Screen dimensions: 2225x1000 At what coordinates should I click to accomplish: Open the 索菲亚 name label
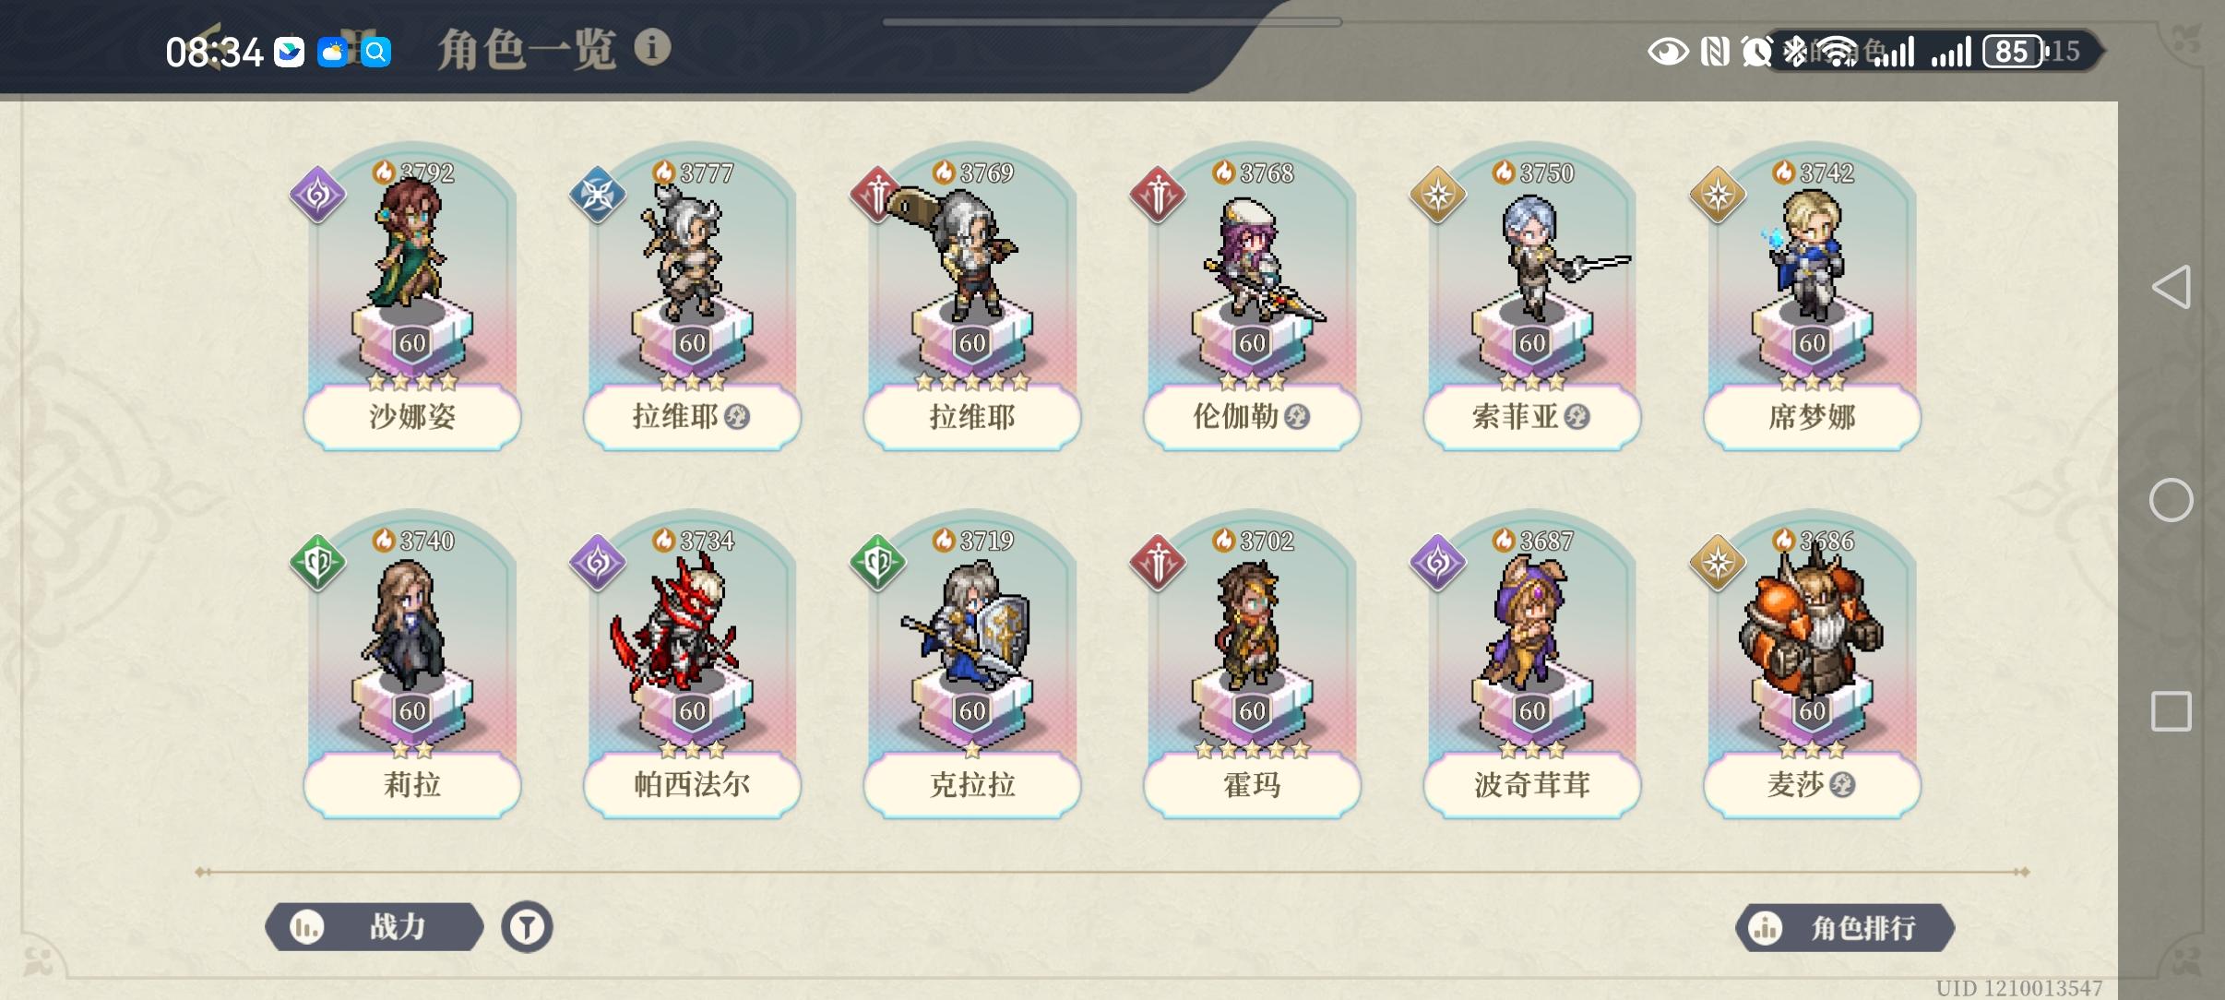(1531, 417)
